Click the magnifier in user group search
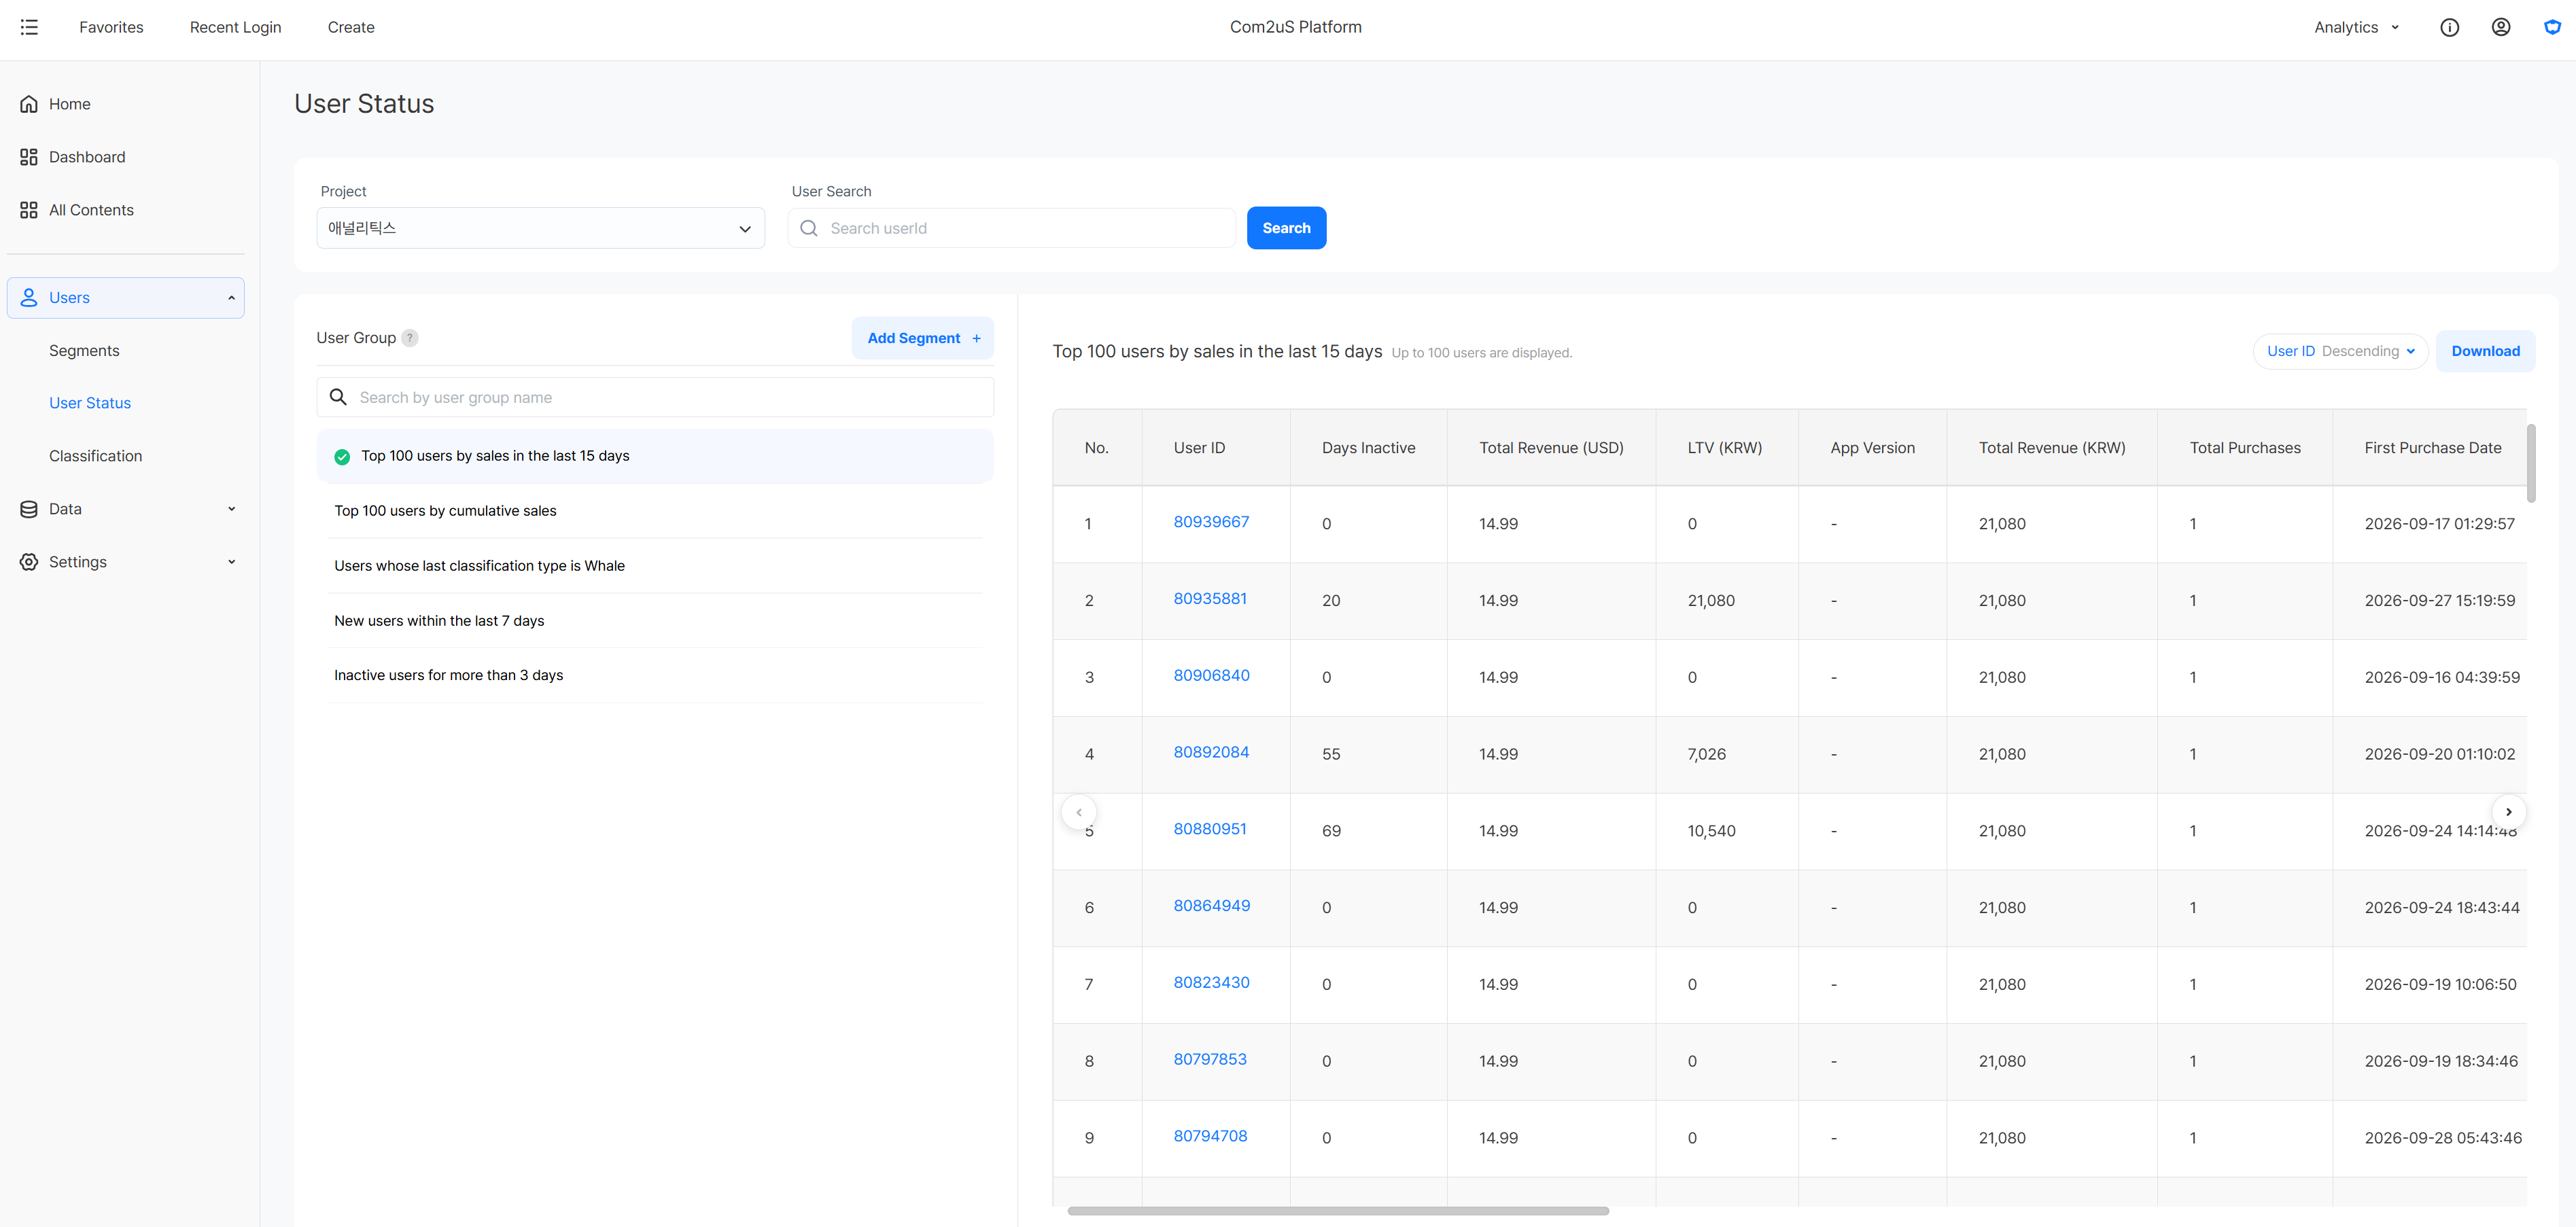This screenshot has width=2576, height=1227. (x=338, y=397)
